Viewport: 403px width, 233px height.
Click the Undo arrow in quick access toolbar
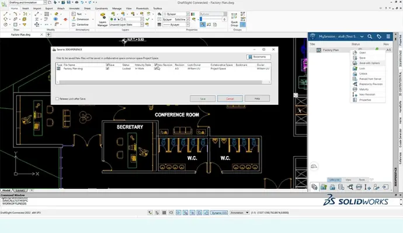(82, 2)
